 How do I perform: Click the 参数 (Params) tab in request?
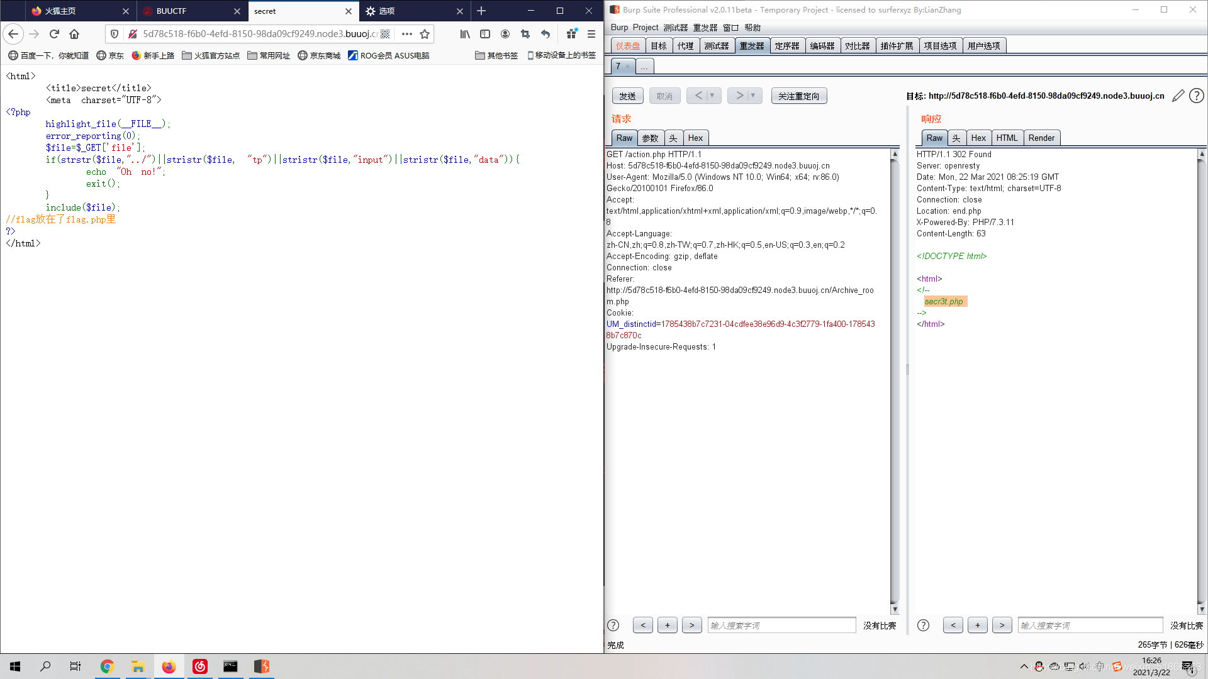point(651,138)
